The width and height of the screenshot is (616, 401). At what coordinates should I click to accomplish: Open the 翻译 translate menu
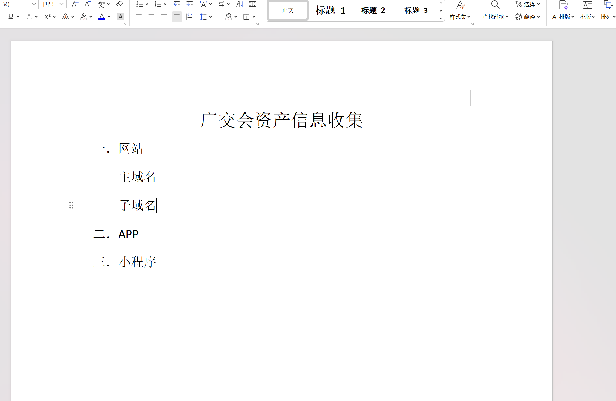click(528, 17)
